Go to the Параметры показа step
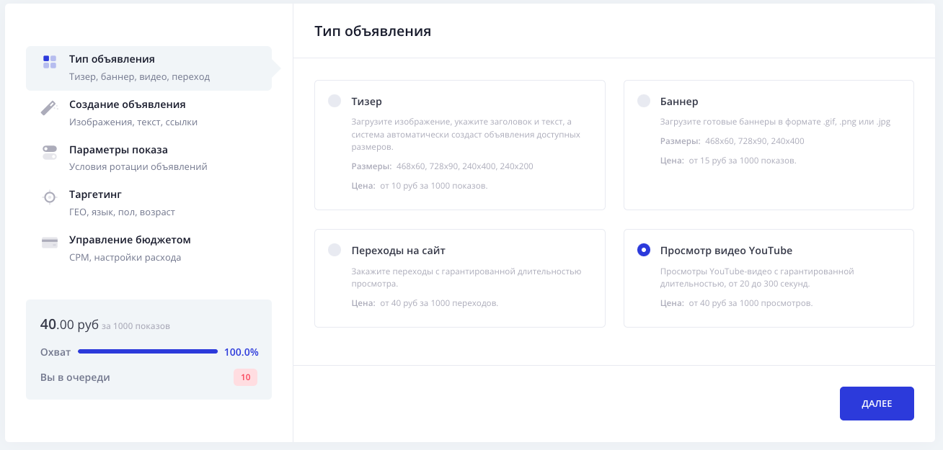The width and height of the screenshot is (943, 450). [x=118, y=150]
